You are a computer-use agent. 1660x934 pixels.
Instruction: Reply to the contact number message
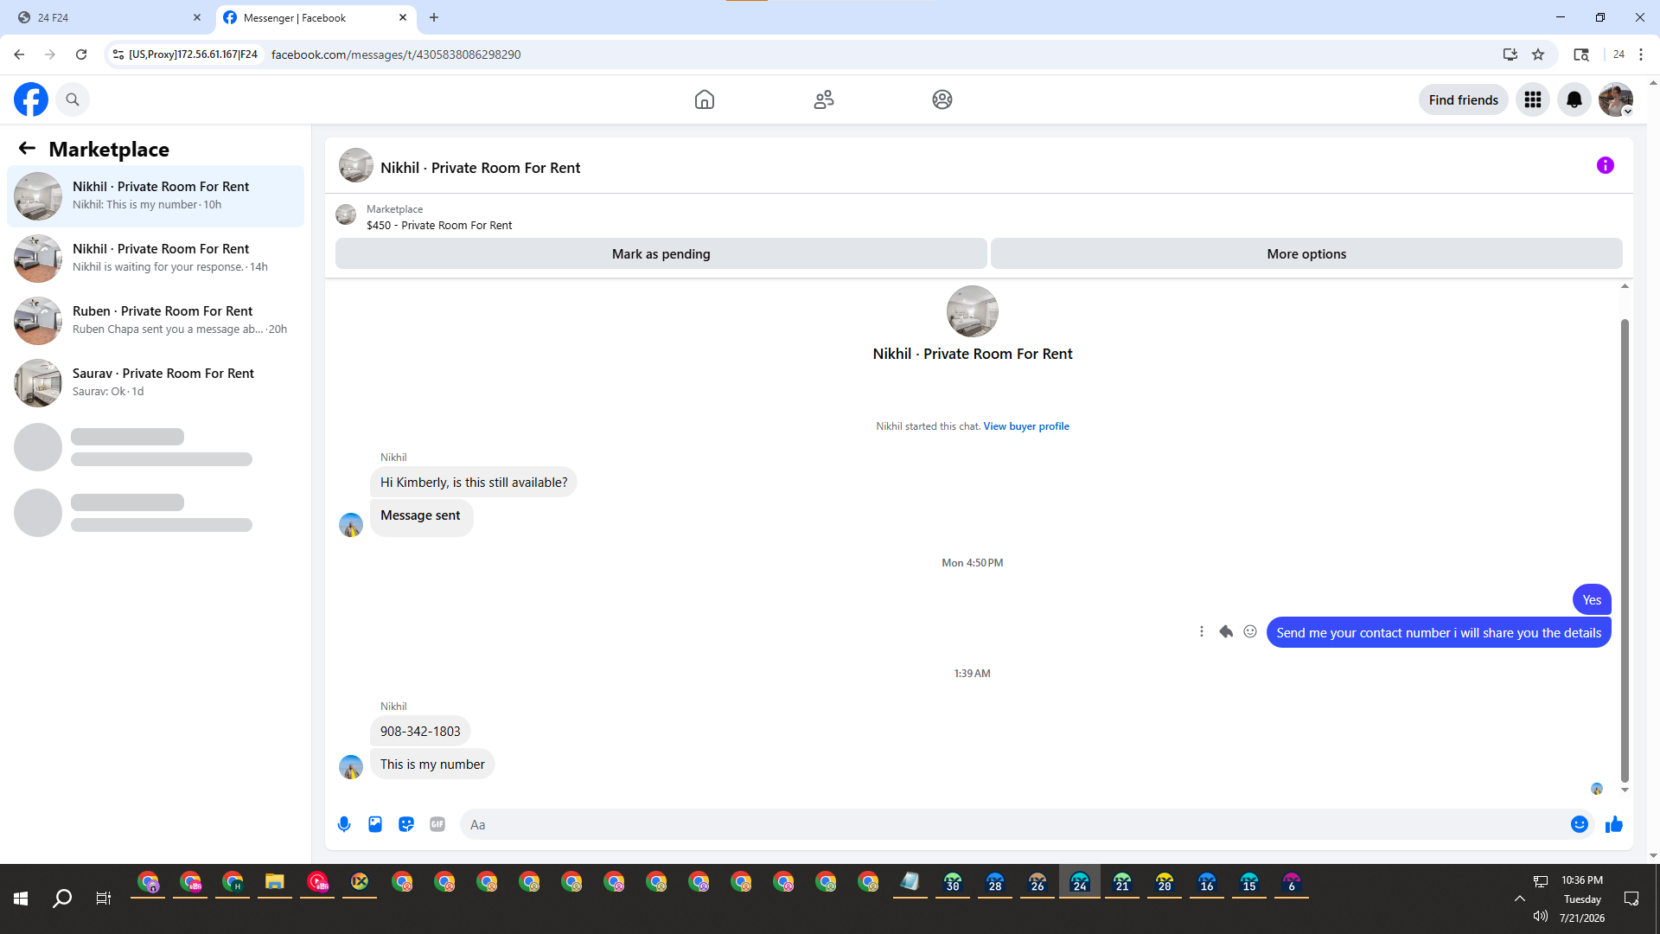(x=1226, y=631)
